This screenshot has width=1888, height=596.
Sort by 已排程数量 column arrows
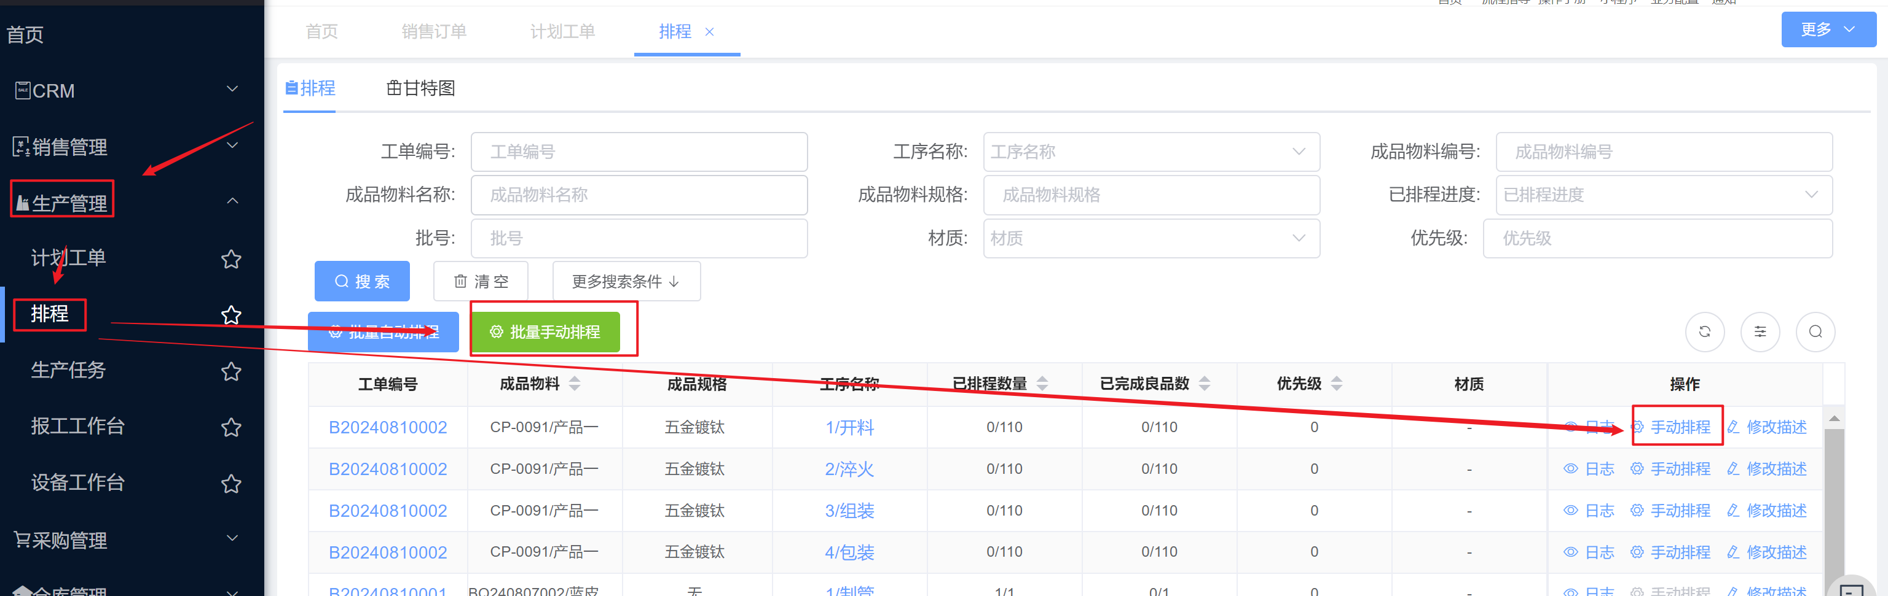[1042, 384]
